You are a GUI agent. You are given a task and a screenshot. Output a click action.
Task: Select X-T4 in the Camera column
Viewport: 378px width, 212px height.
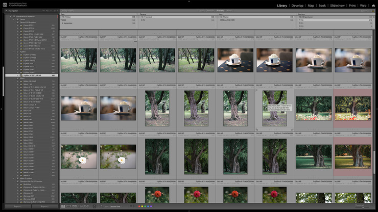pyautogui.click(x=177, y=20)
